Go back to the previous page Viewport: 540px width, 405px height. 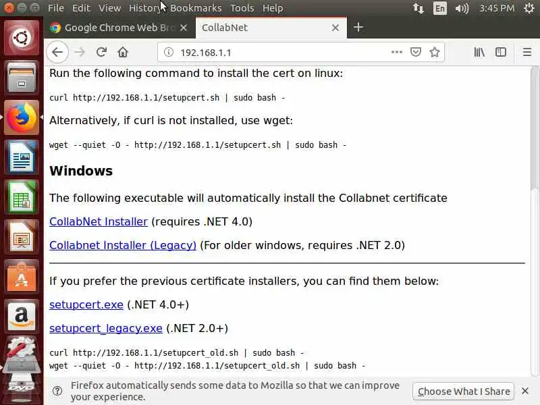click(x=57, y=52)
